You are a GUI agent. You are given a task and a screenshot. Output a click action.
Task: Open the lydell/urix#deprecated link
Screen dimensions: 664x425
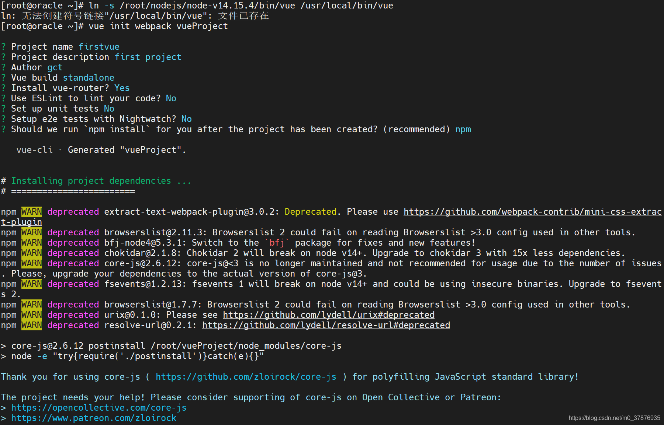click(x=329, y=315)
